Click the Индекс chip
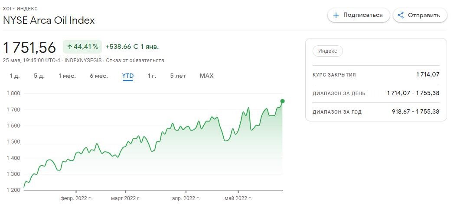457x207 pixels. (x=328, y=51)
